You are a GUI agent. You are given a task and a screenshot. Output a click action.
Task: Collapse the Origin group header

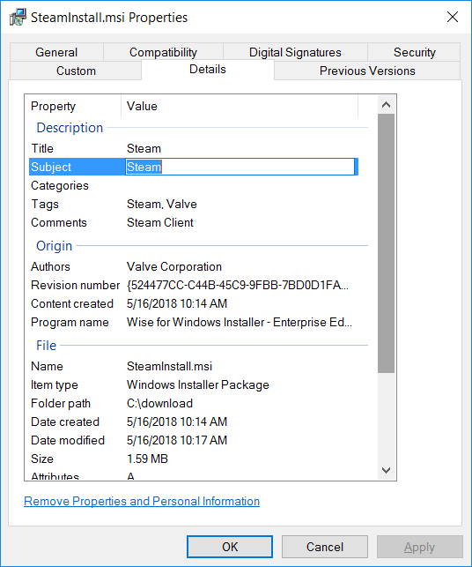tap(55, 246)
